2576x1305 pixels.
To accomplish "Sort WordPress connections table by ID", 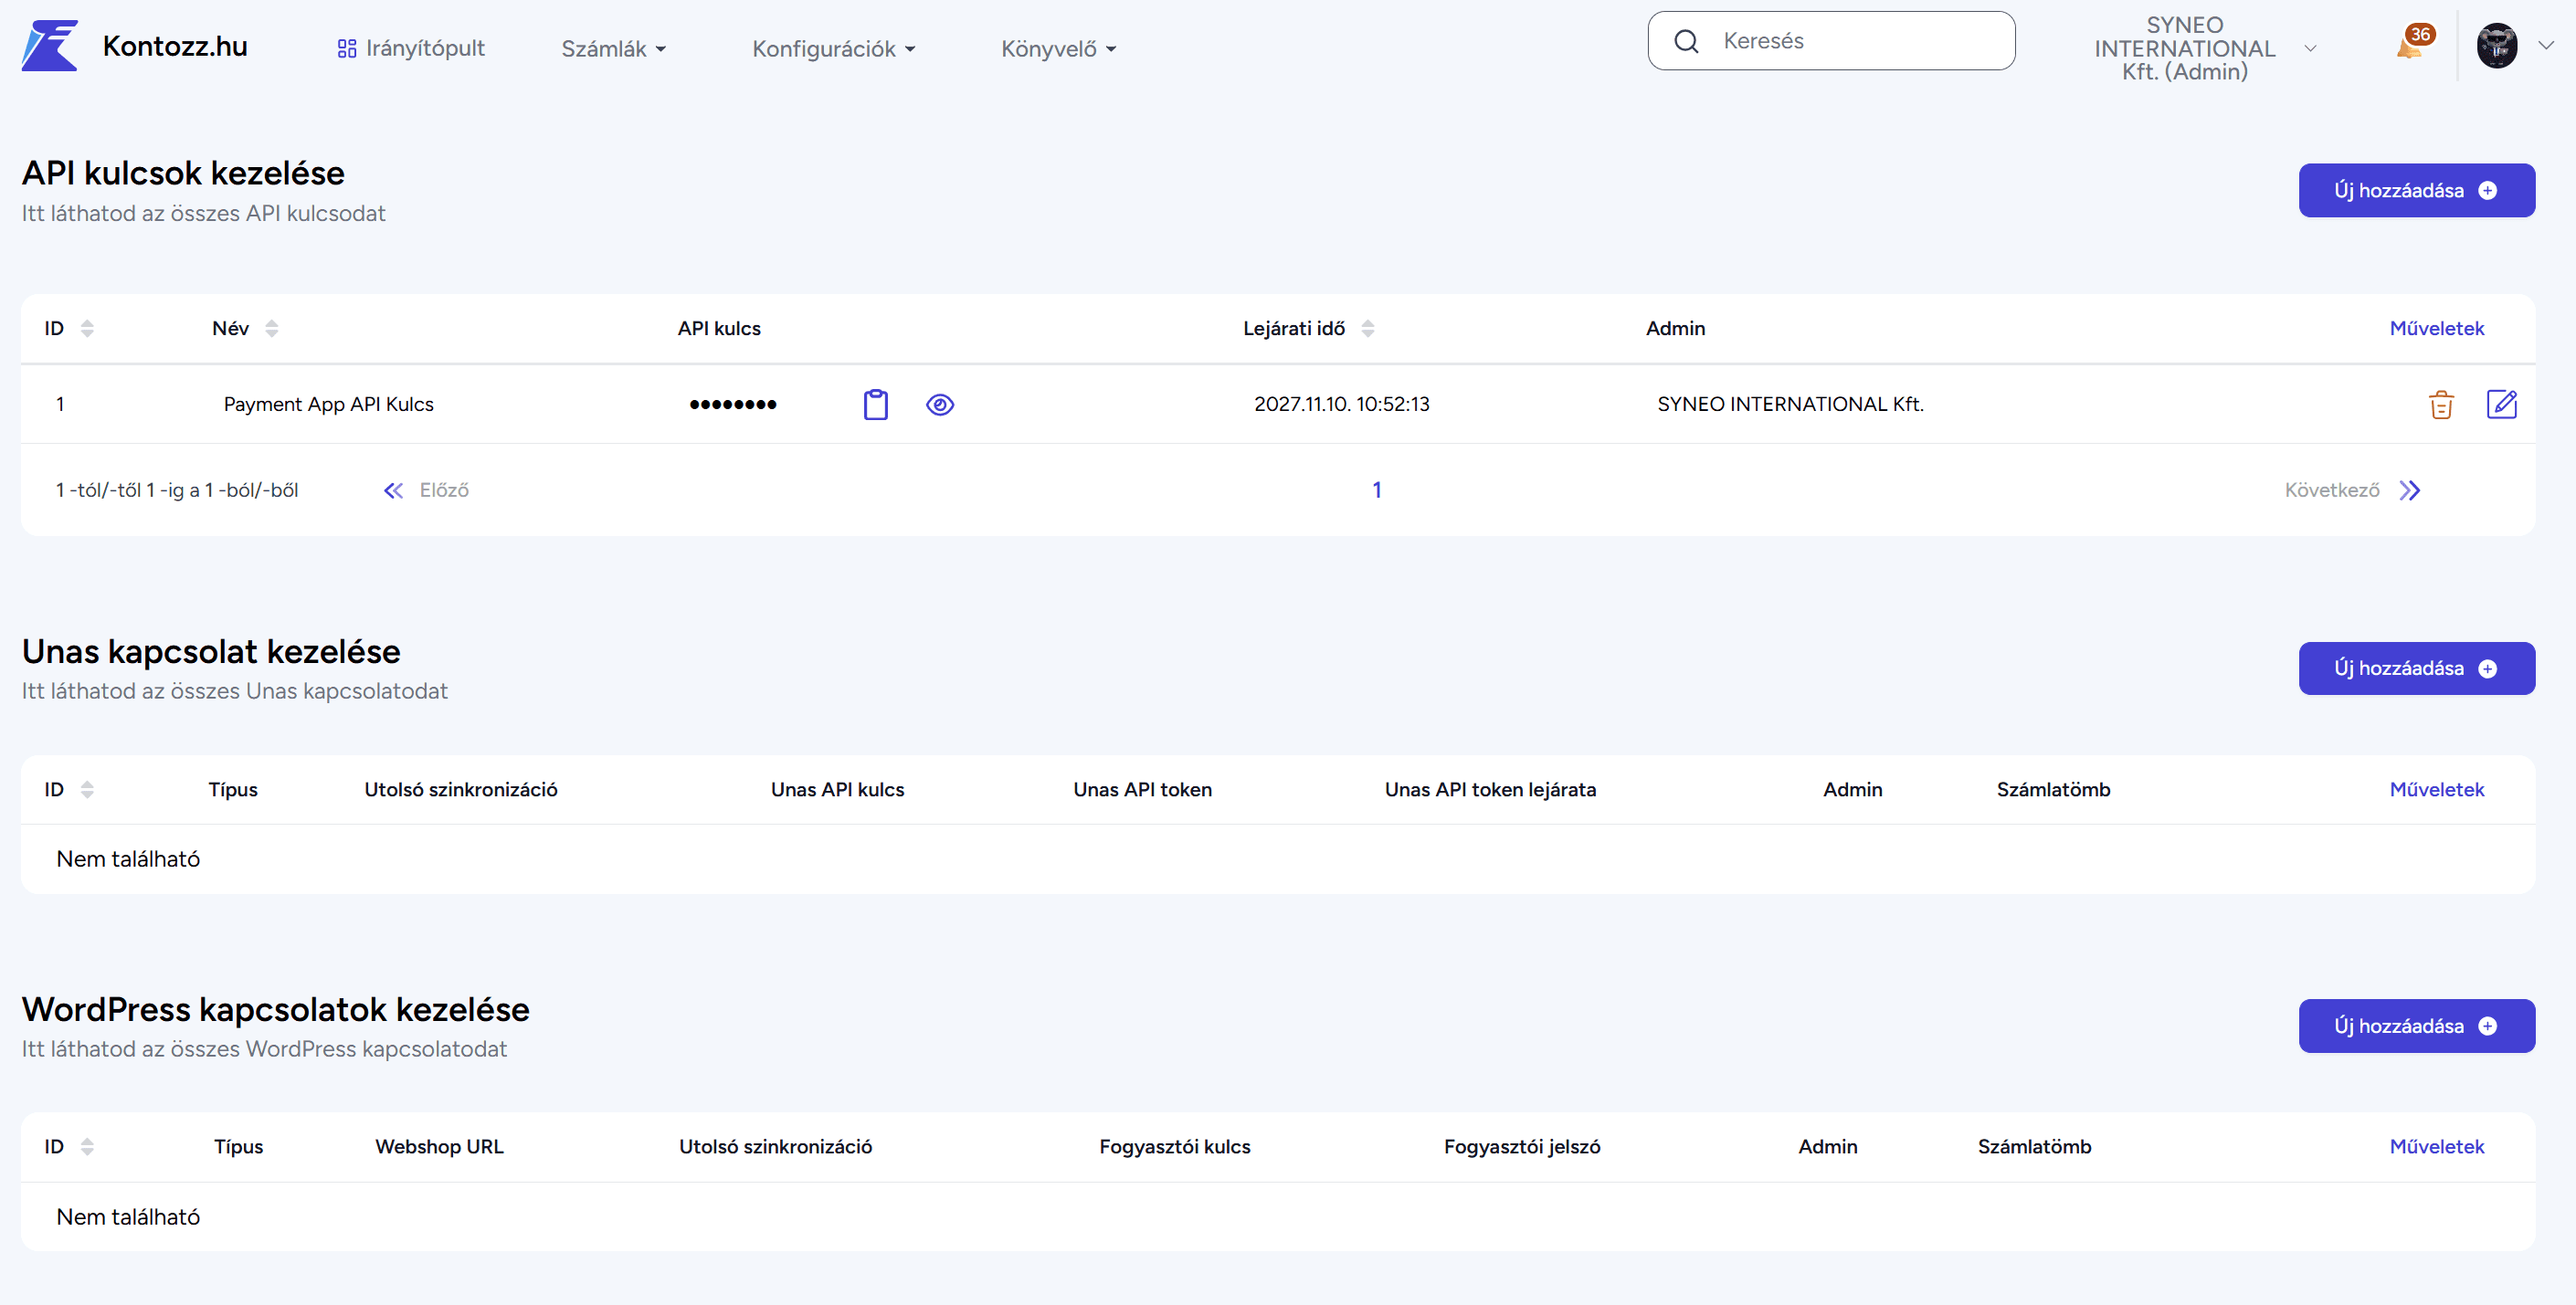I will point(87,1146).
